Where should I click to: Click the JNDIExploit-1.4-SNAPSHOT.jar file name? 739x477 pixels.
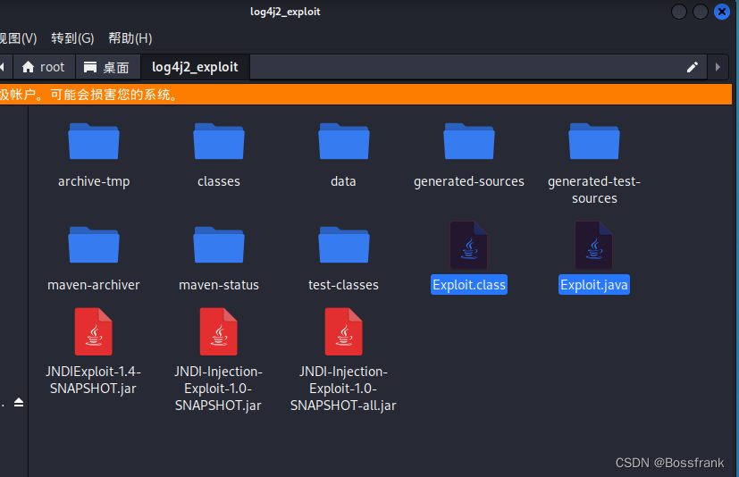point(93,380)
